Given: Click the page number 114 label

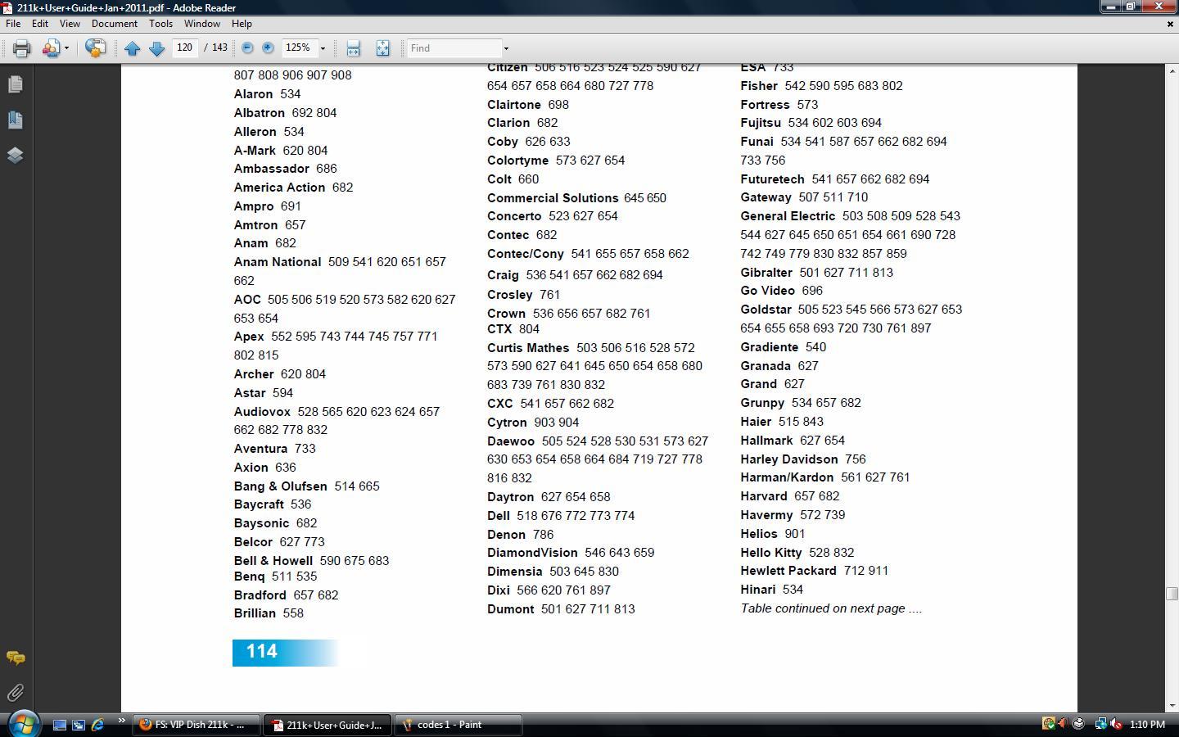Looking at the screenshot, I should pos(262,652).
